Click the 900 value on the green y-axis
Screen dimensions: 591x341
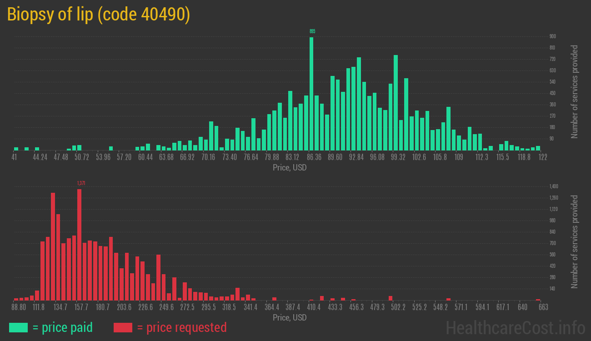552,36
